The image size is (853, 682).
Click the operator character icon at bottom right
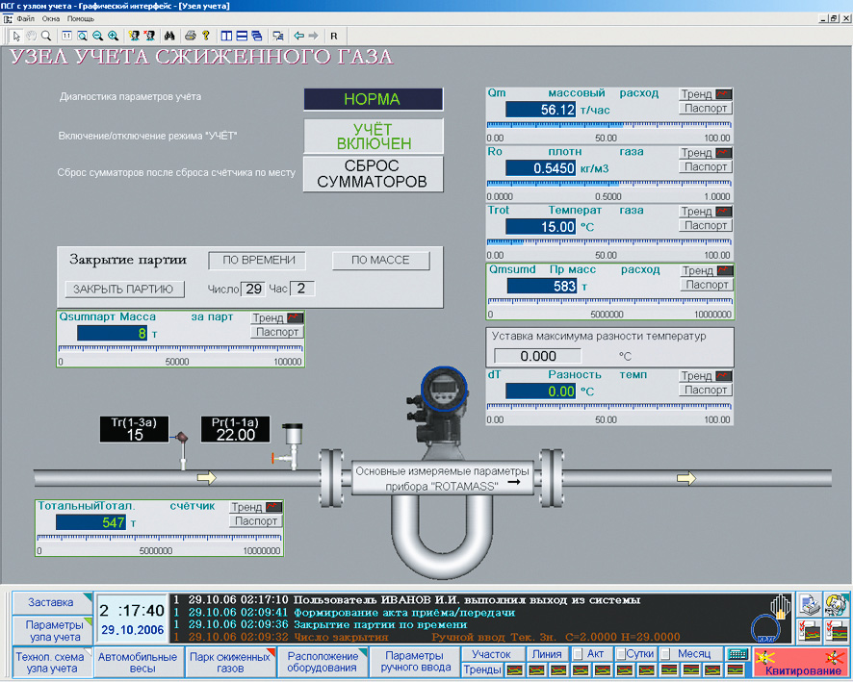[x=836, y=604]
